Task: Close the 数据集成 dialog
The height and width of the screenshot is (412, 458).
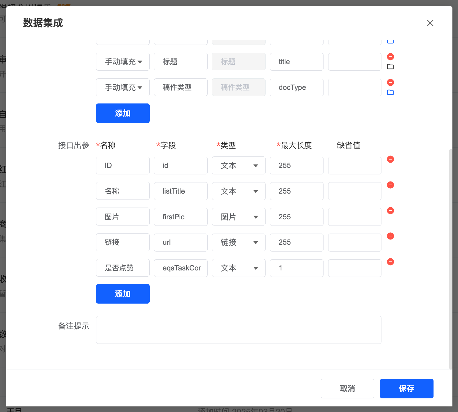Action: tap(430, 23)
